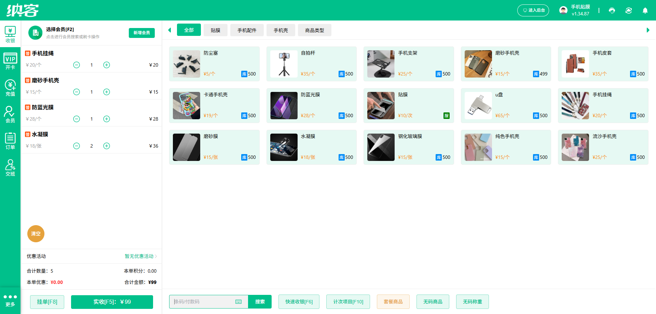Click the 清空 clear cart button
The width and height of the screenshot is (656, 314).
pos(36,234)
